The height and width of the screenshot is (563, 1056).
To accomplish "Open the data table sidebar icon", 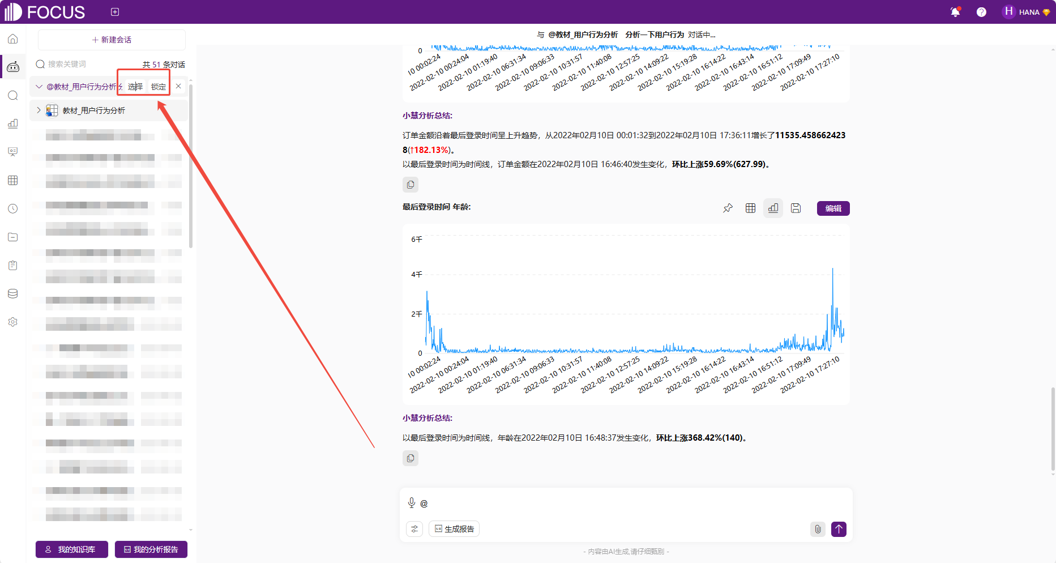I will [x=13, y=180].
